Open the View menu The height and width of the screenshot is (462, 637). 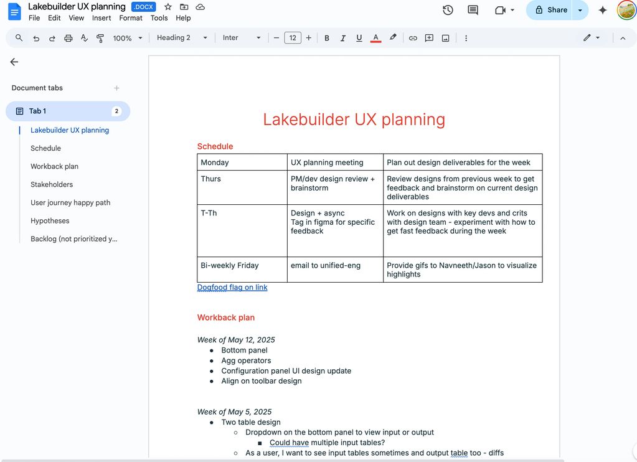coord(77,18)
